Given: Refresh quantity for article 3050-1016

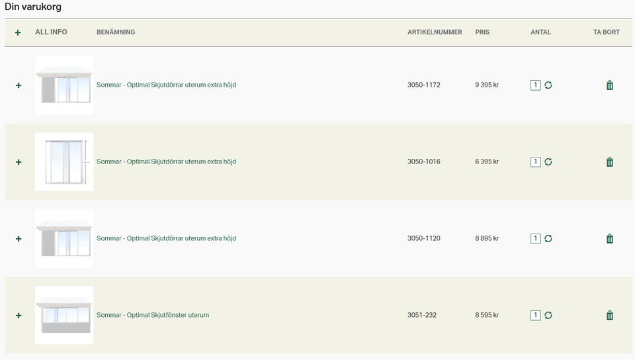Looking at the screenshot, I should click(548, 162).
